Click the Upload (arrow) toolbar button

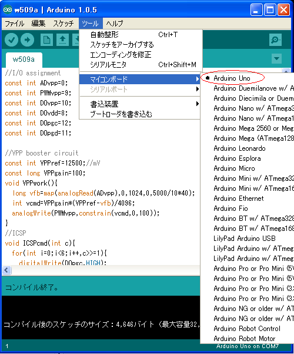tap(27, 40)
